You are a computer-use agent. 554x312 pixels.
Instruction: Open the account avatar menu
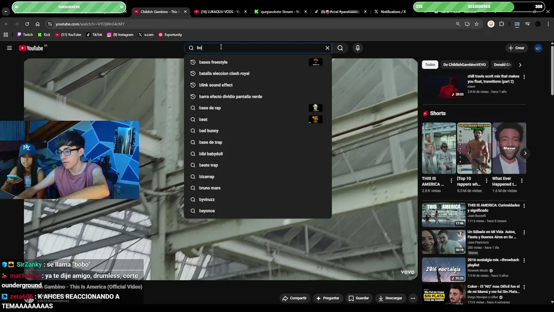click(x=538, y=48)
